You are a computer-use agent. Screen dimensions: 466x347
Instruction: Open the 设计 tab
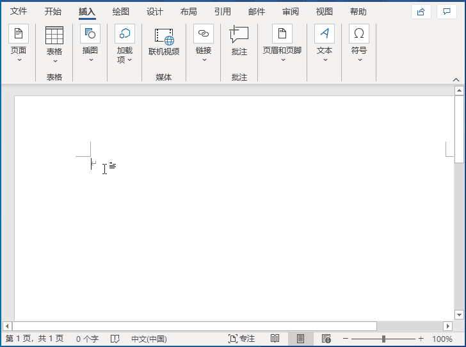pyautogui.click(x=154, y=12)
